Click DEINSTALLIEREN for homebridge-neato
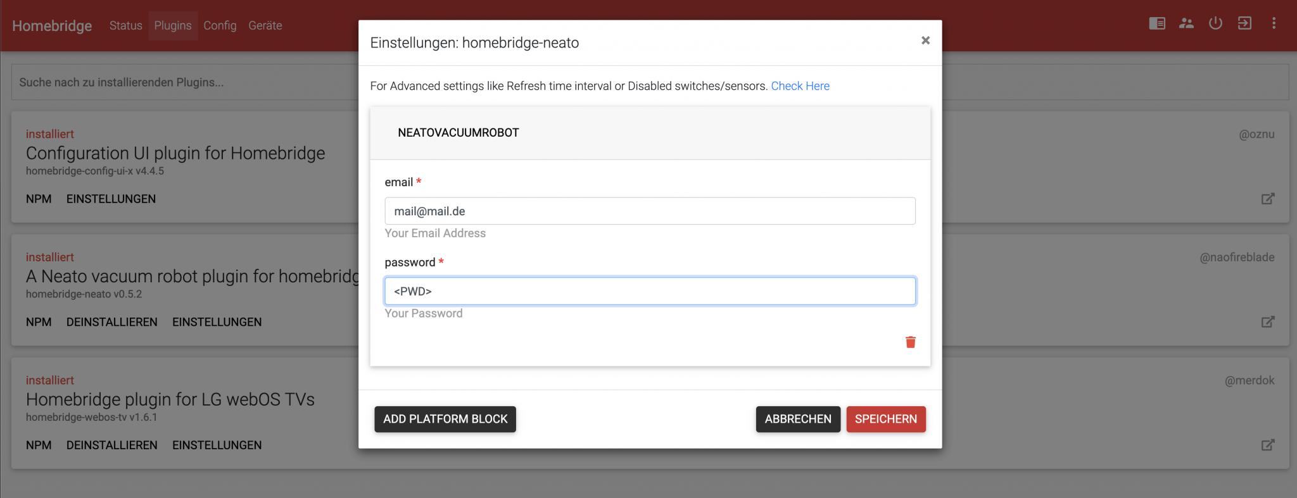This screenshot has height=498, width=1297. 112,321
